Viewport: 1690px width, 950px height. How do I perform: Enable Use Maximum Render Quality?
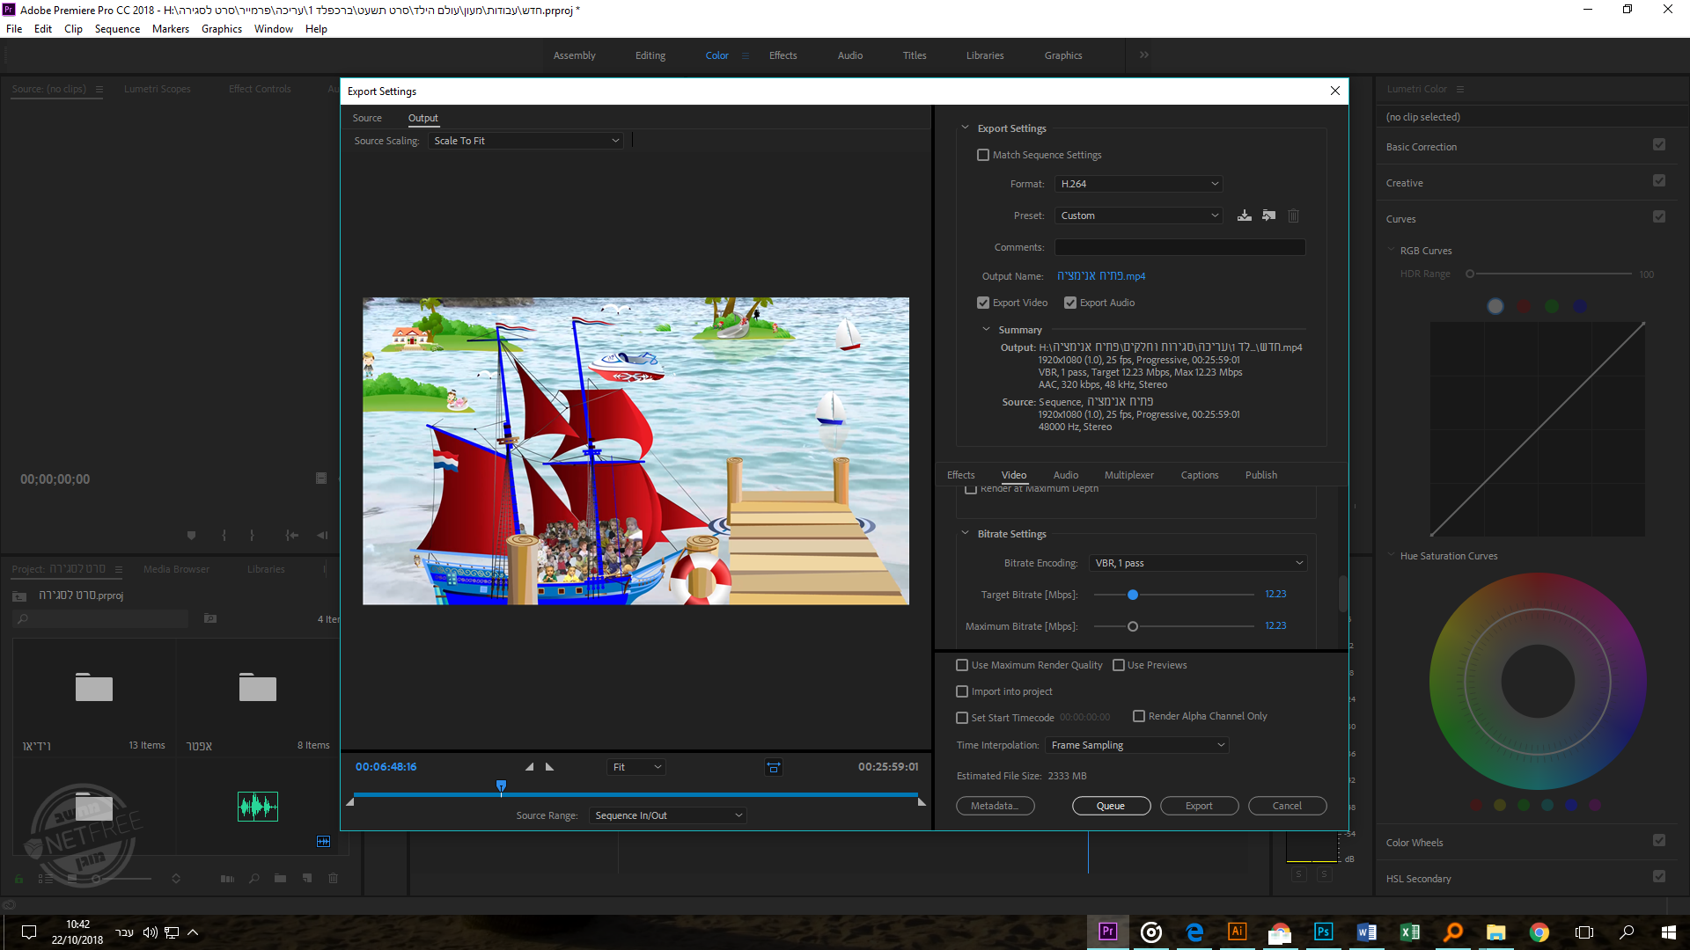coord(962,665)
